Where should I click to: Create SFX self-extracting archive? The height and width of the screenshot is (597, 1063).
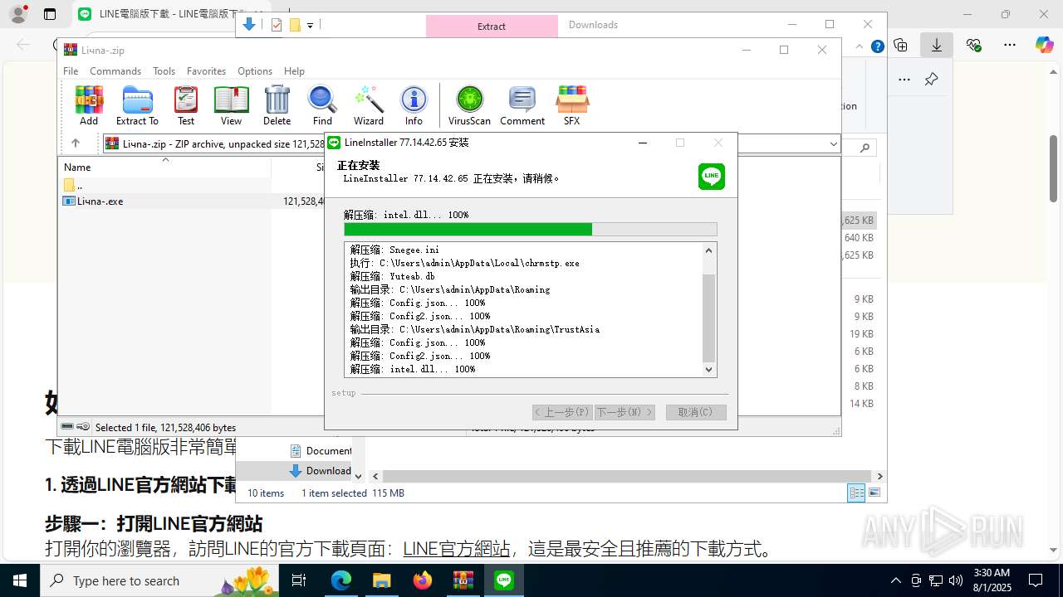tap(572, 105)
